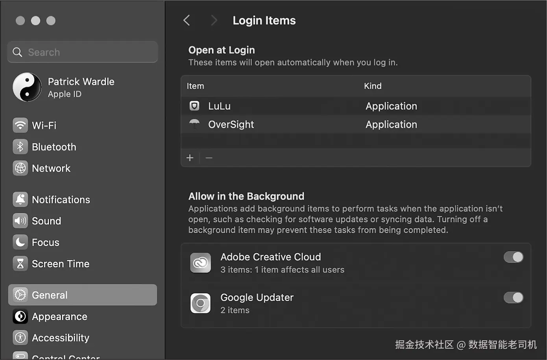Click the Adobe Creative Cloud app icon
The width and height of the screenshot is (547, 360).
[201, 263]
